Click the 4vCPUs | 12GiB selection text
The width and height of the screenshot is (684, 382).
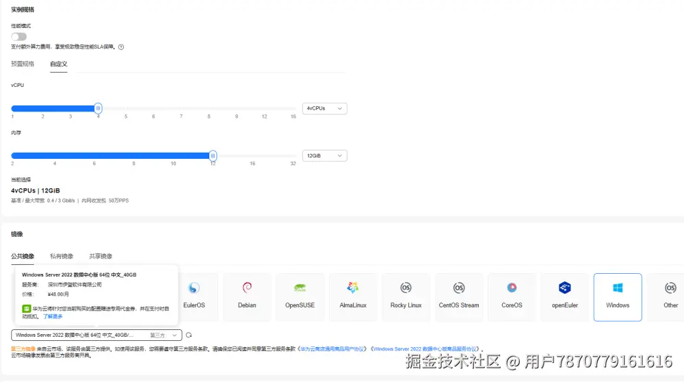coord(36,191)
